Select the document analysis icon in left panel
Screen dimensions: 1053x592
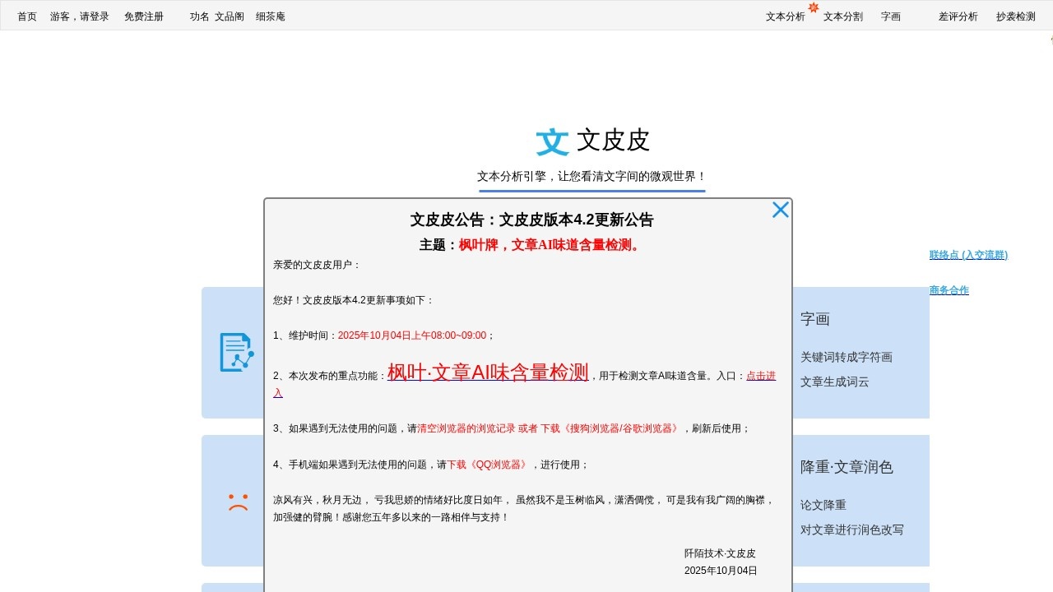(x=236, y=352)
